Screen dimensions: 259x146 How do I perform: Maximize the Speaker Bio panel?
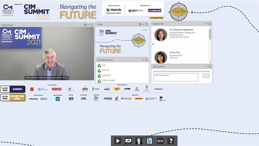coord(209,24)
